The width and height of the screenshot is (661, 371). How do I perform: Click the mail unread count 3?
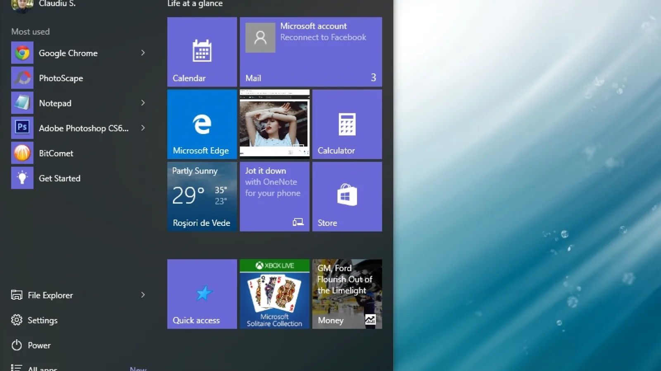click(373, 77)
